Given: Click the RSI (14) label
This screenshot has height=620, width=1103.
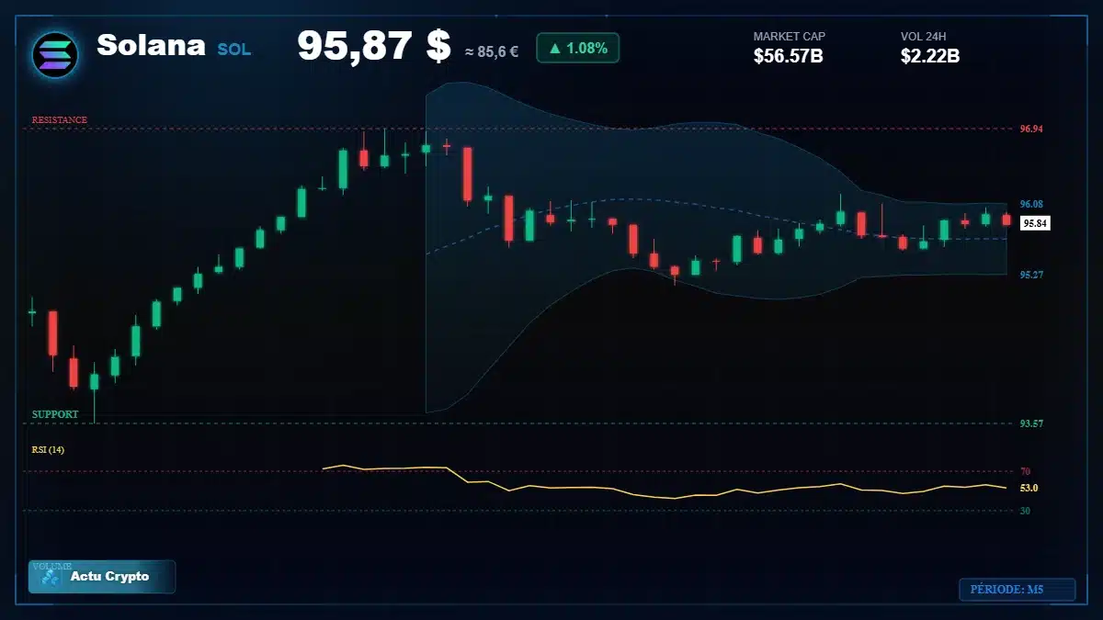Looking at the screenshot, I should (x=48, y=449).
